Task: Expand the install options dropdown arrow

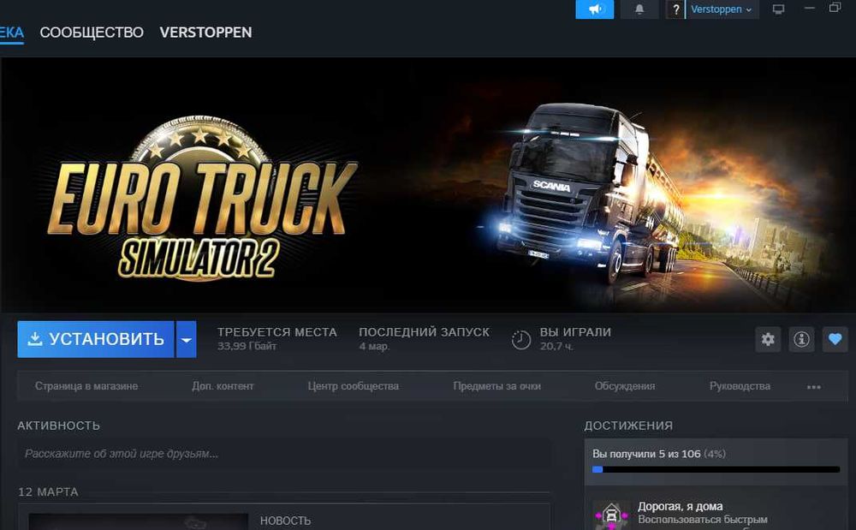Action: pos(186,339)
